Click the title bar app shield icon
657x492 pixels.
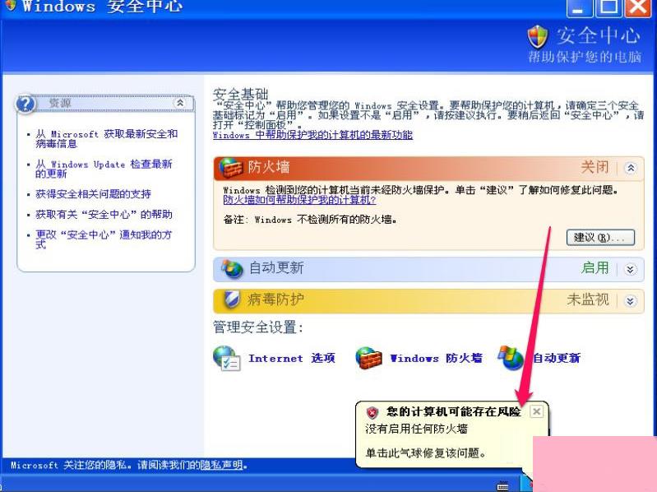(x=10, y=5)
